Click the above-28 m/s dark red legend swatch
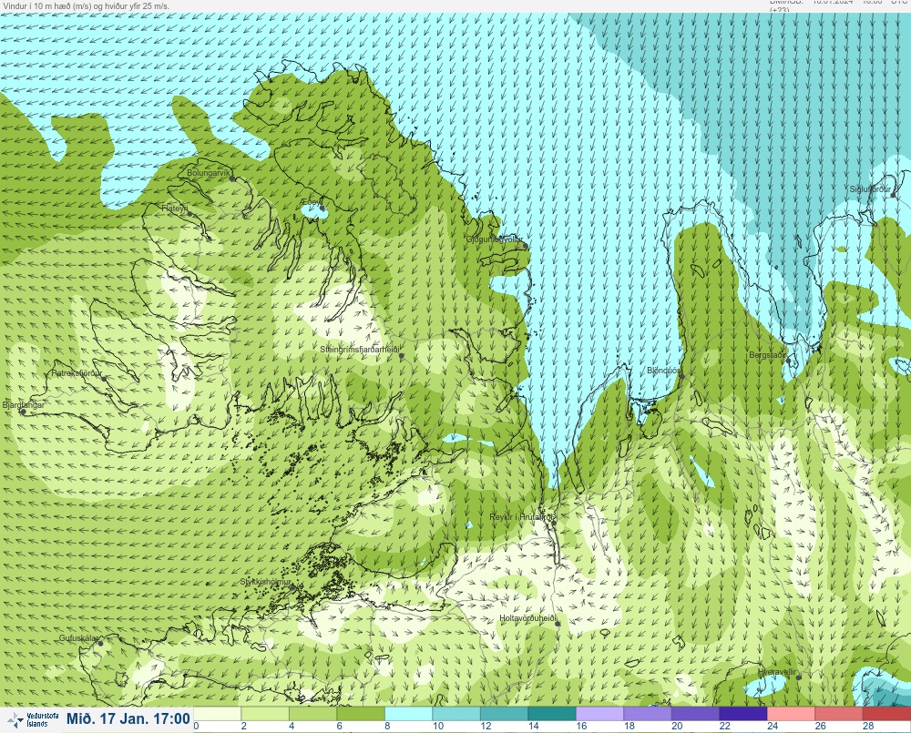 pyautogui.click(x=886, y=714)
